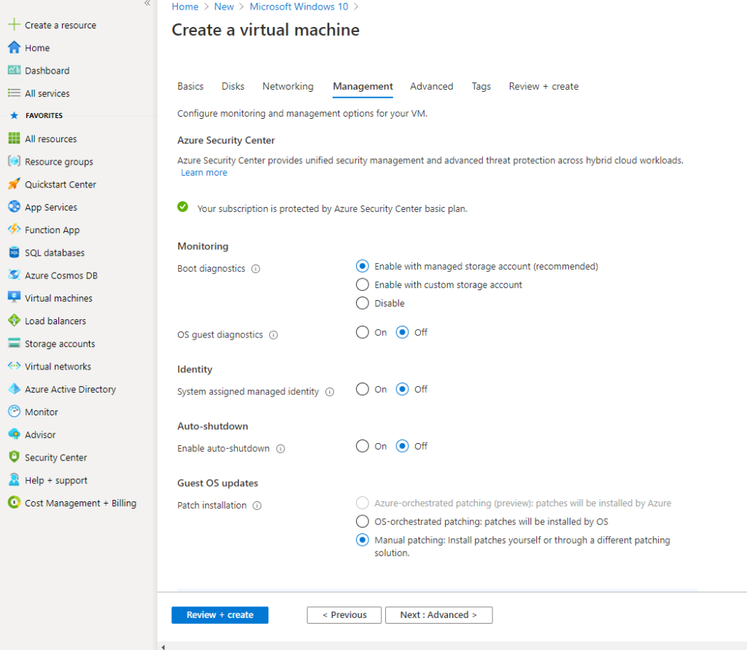
Task: Set Enable auto-shutdown to Off
Action: 403,446
